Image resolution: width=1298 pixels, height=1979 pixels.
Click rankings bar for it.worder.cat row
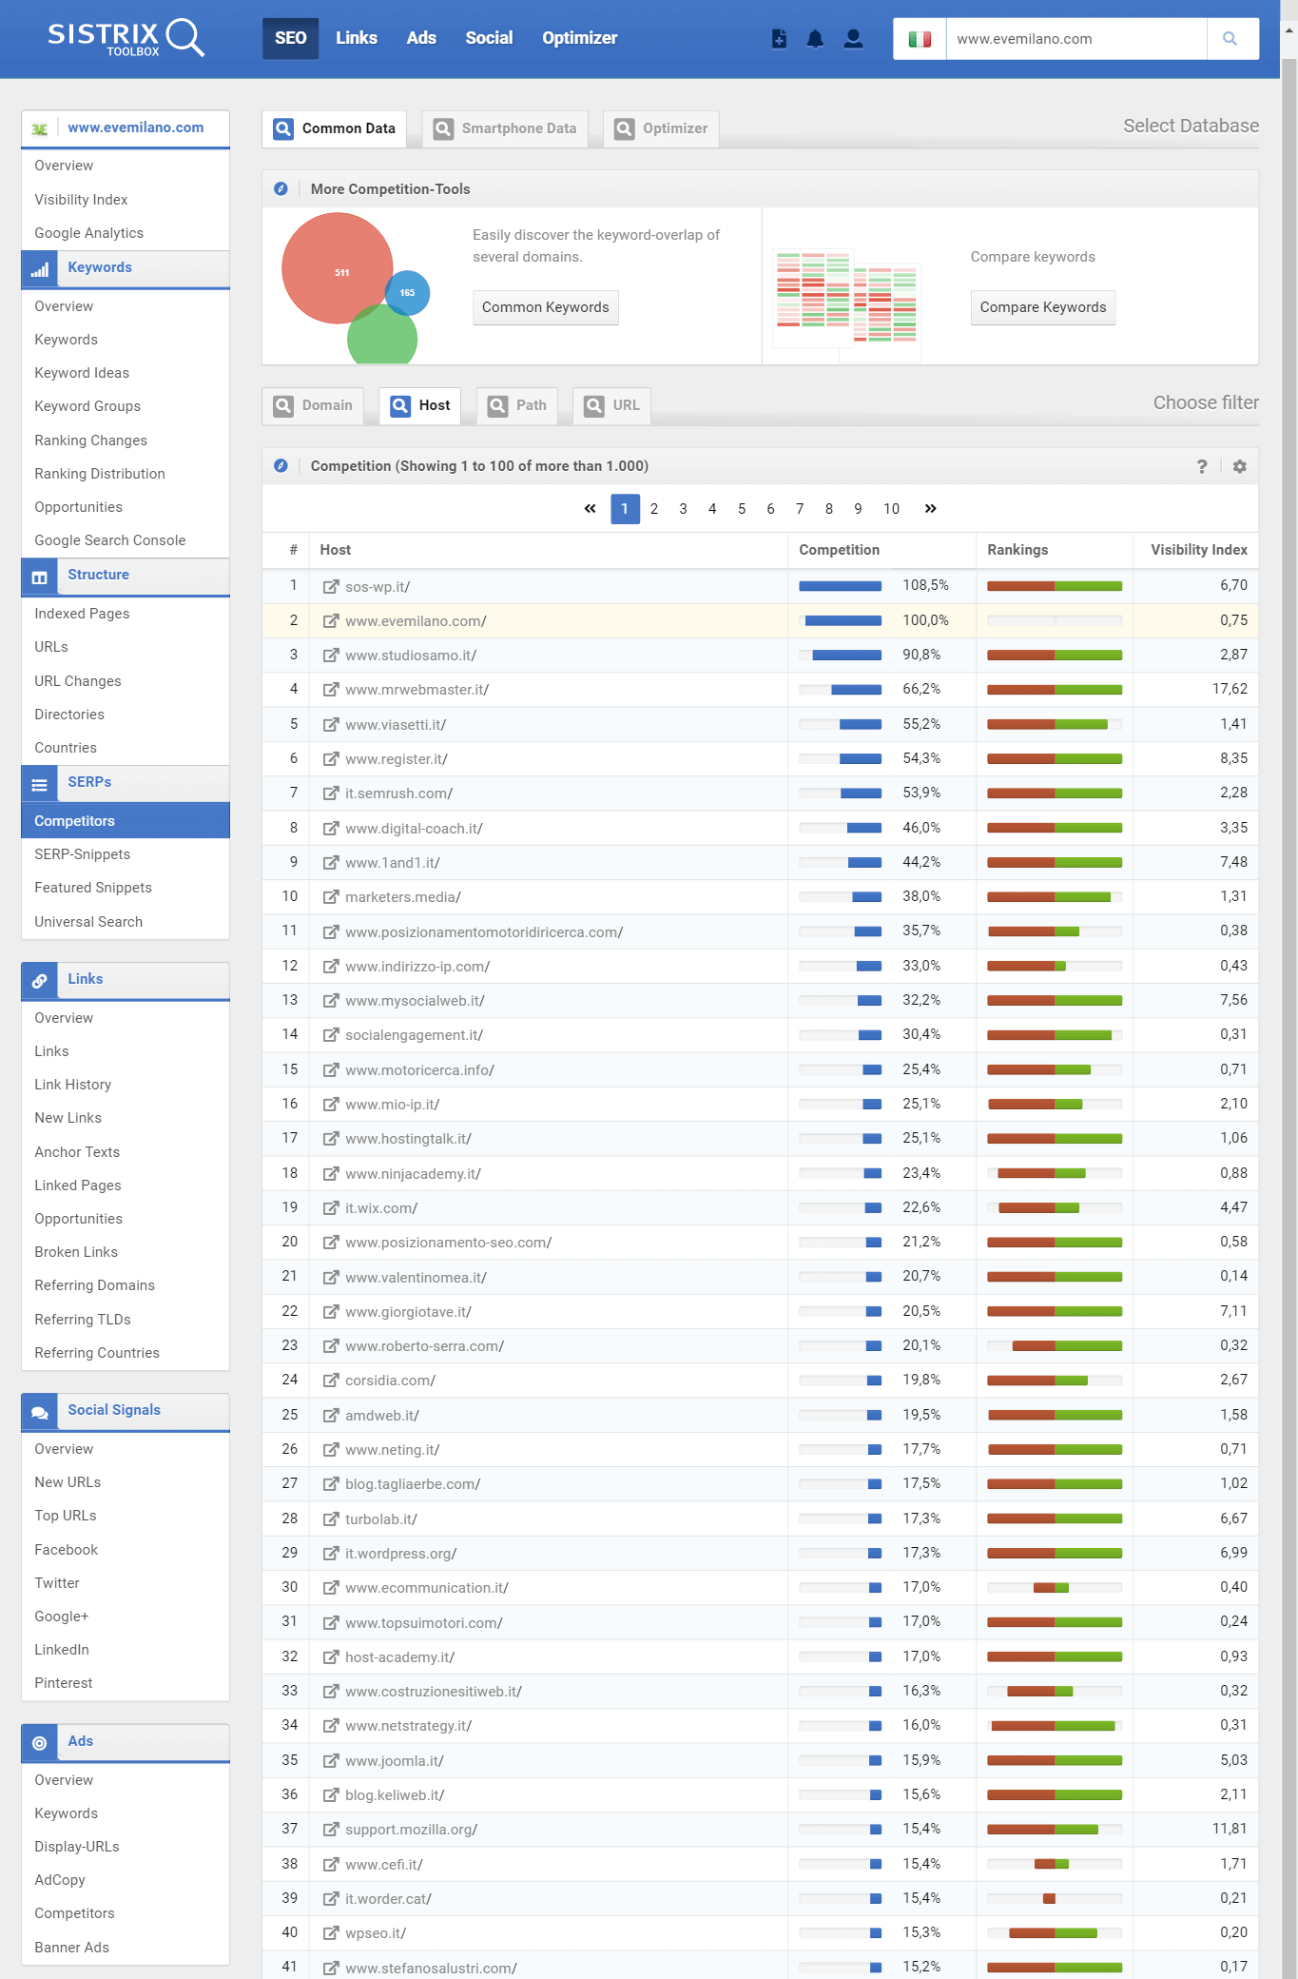[x=1055, y=1899]
